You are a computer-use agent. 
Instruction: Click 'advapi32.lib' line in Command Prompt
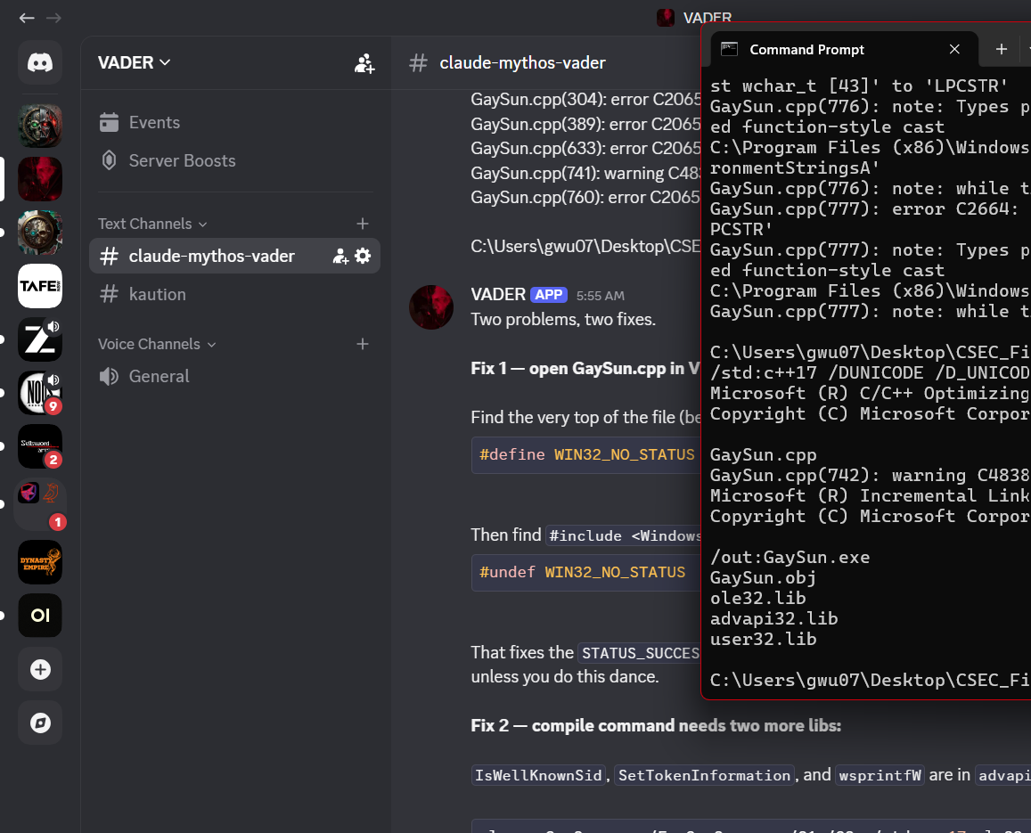pyautogui.click(x=773, y=618)
